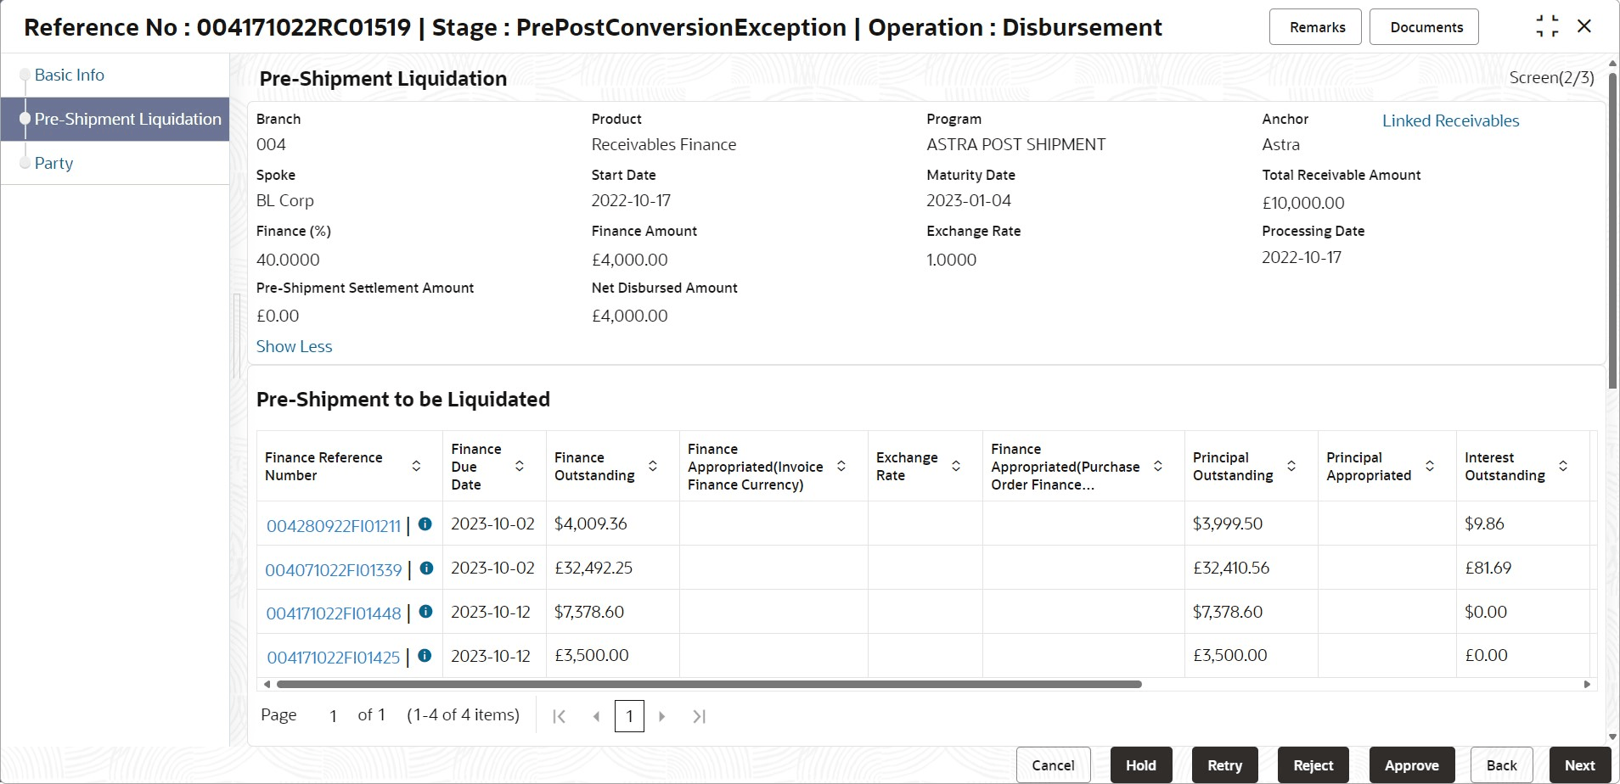Open Linked Receivables link

click(x=1450, y=120)
